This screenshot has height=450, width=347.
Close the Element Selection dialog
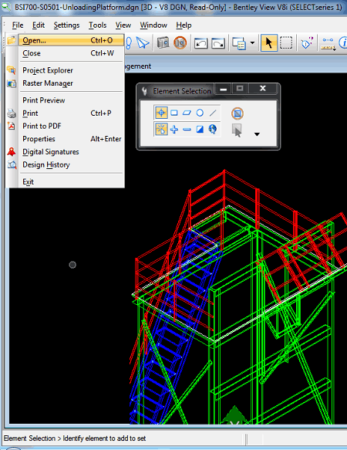(x=263, y=89)
